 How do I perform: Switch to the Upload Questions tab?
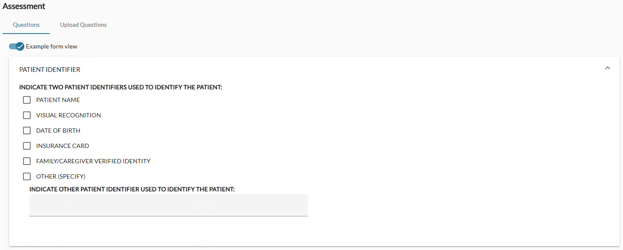click(x=83, y=25)
